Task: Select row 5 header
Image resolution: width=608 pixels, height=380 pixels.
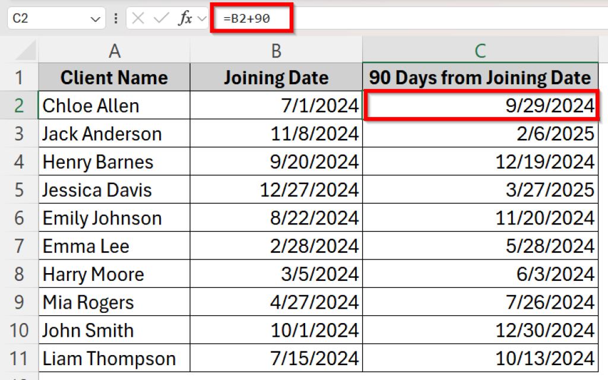Action: [19, 190]
